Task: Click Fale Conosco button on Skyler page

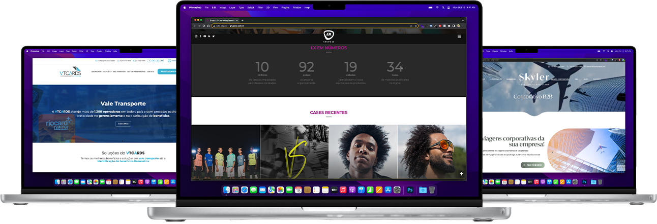Action: (x=532, y=165)
